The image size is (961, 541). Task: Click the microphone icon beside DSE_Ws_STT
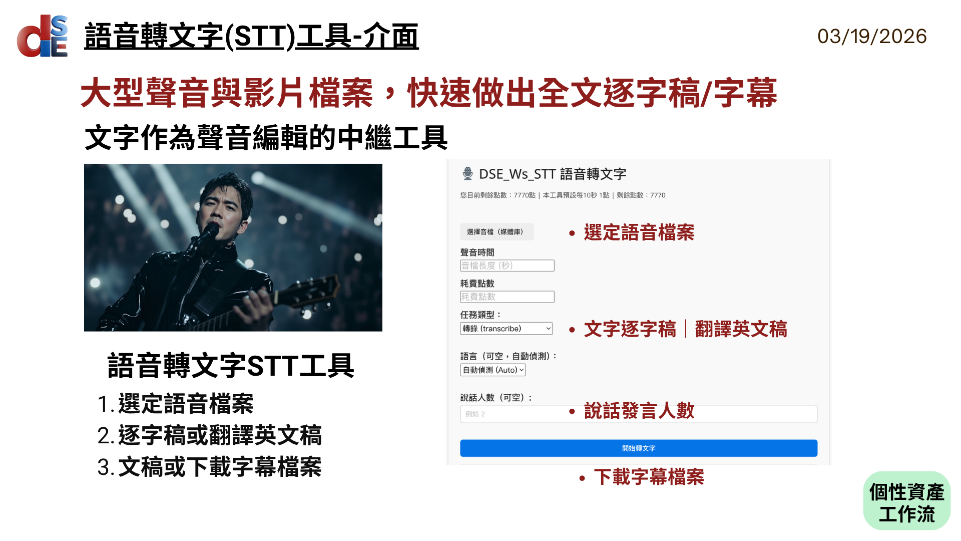click(x=467, y=173)
